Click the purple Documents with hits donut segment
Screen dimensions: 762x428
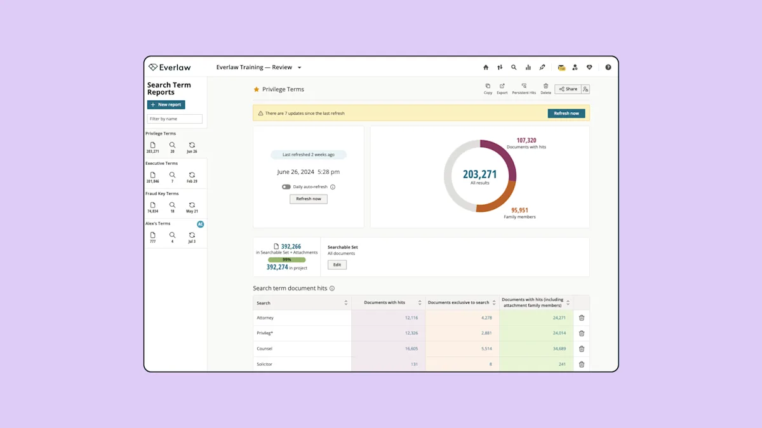(505, 157)
